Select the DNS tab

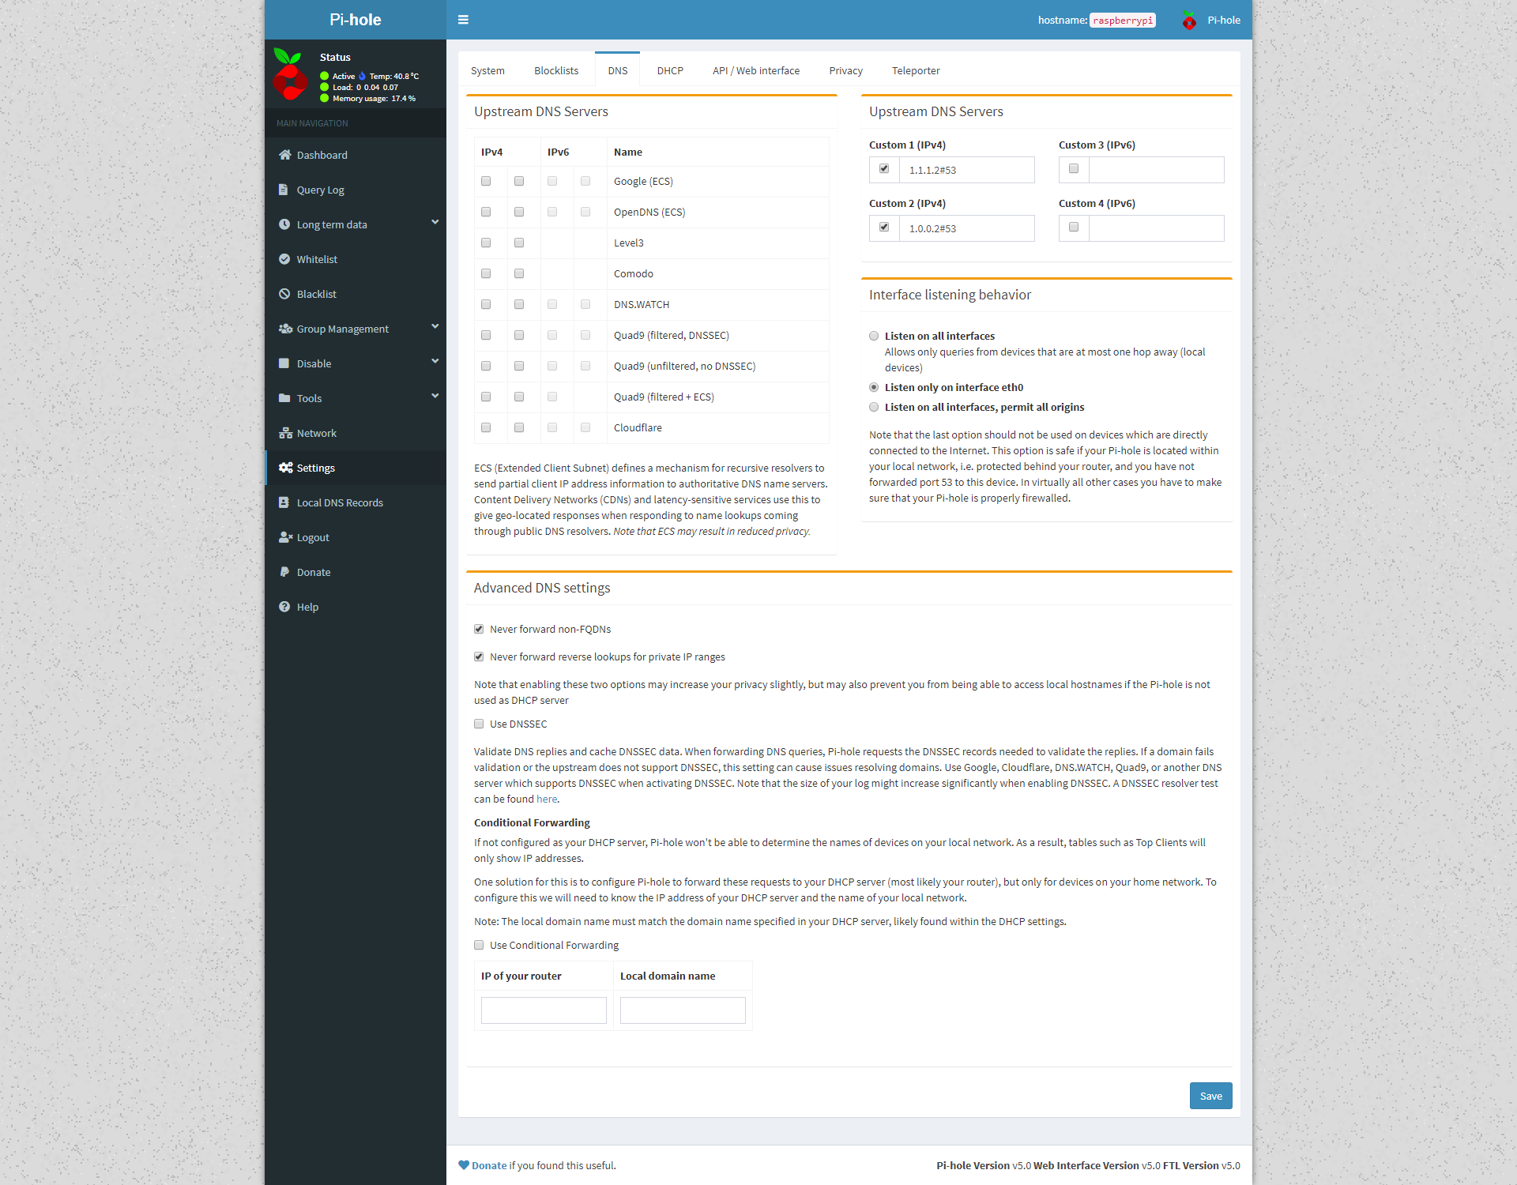coord(618,70)
